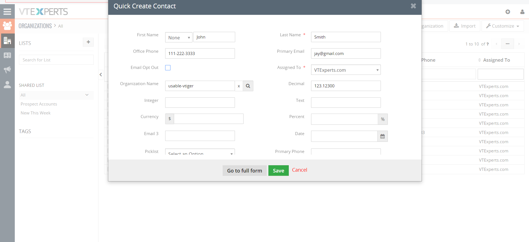The height and width of the screenshot is (242, 529).
Task: Click the Import button
Action: point(465,26)
